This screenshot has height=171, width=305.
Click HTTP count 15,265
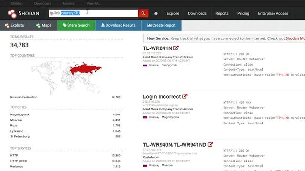pos(116,155)
